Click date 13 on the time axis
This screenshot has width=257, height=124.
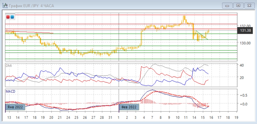[9, 117]
